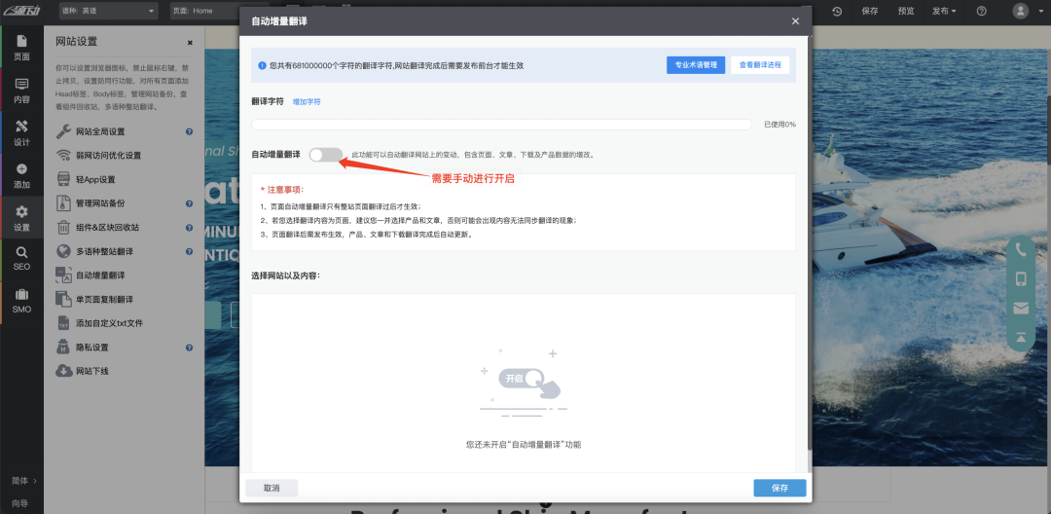Open help tip beside 组件&区块回收站
1051x514 pixels.
(x=190, y=227)
